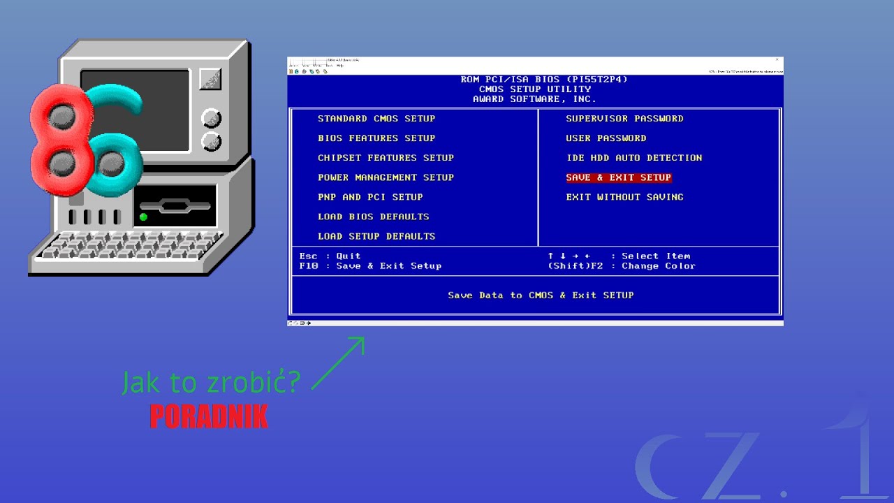Click the sound speaker icon in status bar
Image resolution: width=894 pixels, height=503 pixels.
click(309, 323)
